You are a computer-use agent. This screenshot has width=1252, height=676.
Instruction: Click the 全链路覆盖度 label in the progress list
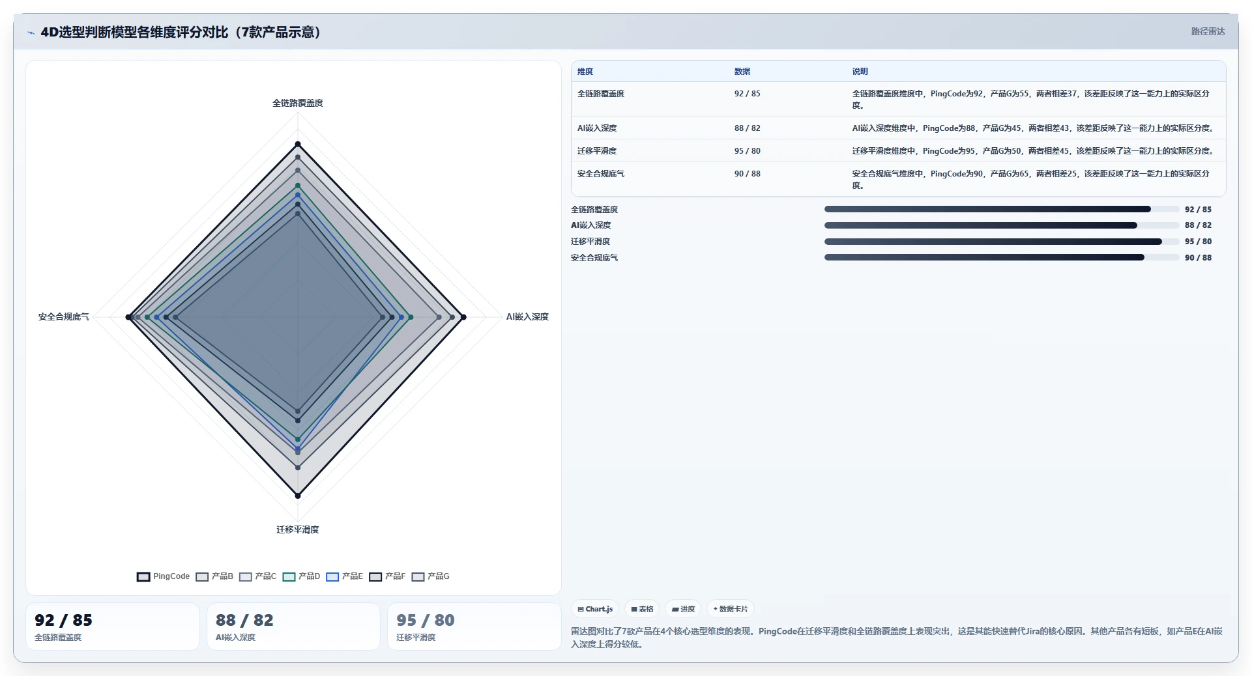(x=594, y=210)
